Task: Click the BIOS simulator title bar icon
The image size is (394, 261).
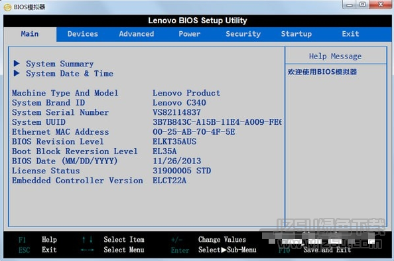Action: [x=7, y=7]
